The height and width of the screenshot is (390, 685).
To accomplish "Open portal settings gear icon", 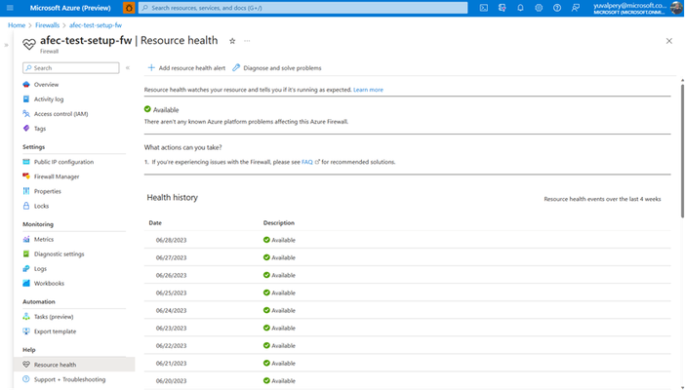I will 539,8.
